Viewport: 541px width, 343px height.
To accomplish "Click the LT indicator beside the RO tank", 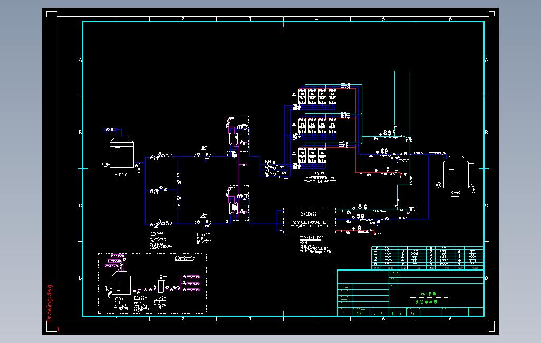I will [105, 164].
